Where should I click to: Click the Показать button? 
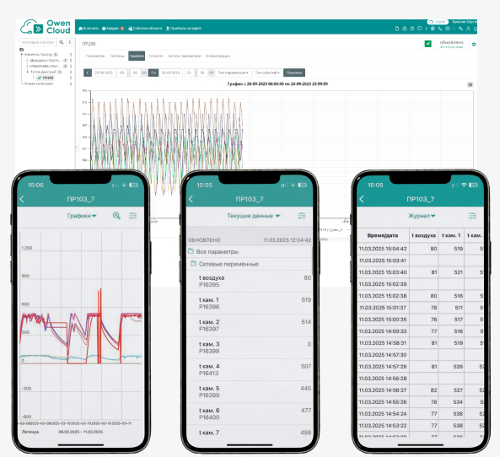tap(294, 73)
